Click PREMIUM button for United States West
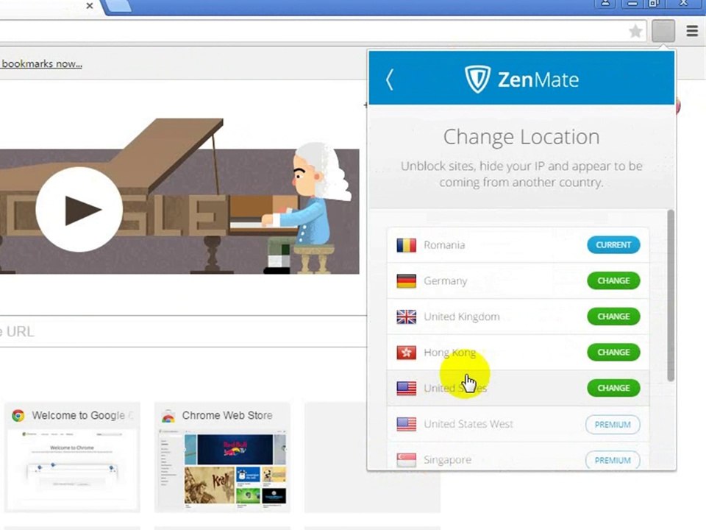 tap(613, 425)
